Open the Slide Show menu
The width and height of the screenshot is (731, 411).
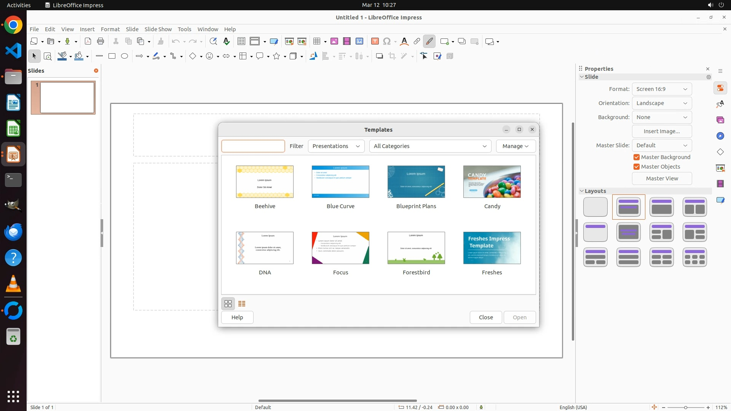click(x=158, y=29)
